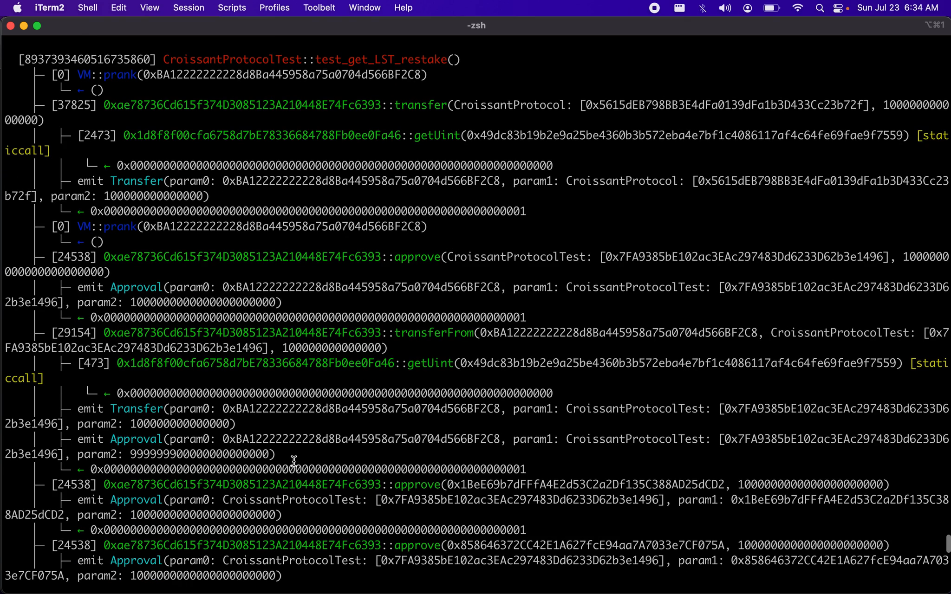Click the gas number 8937393460516735860
The width and height of the screenshot is (951, 594).
click(87, 59)
